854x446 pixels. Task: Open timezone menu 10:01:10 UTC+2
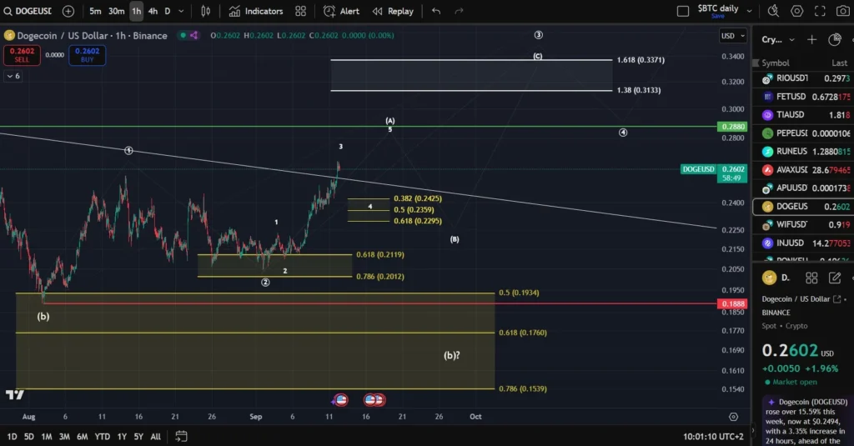pos(713,437)
